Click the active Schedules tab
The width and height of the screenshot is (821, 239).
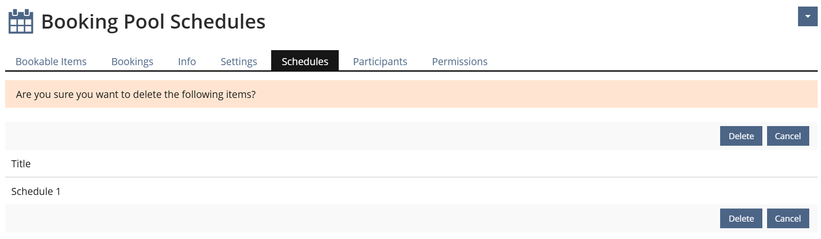coord(305,61)
